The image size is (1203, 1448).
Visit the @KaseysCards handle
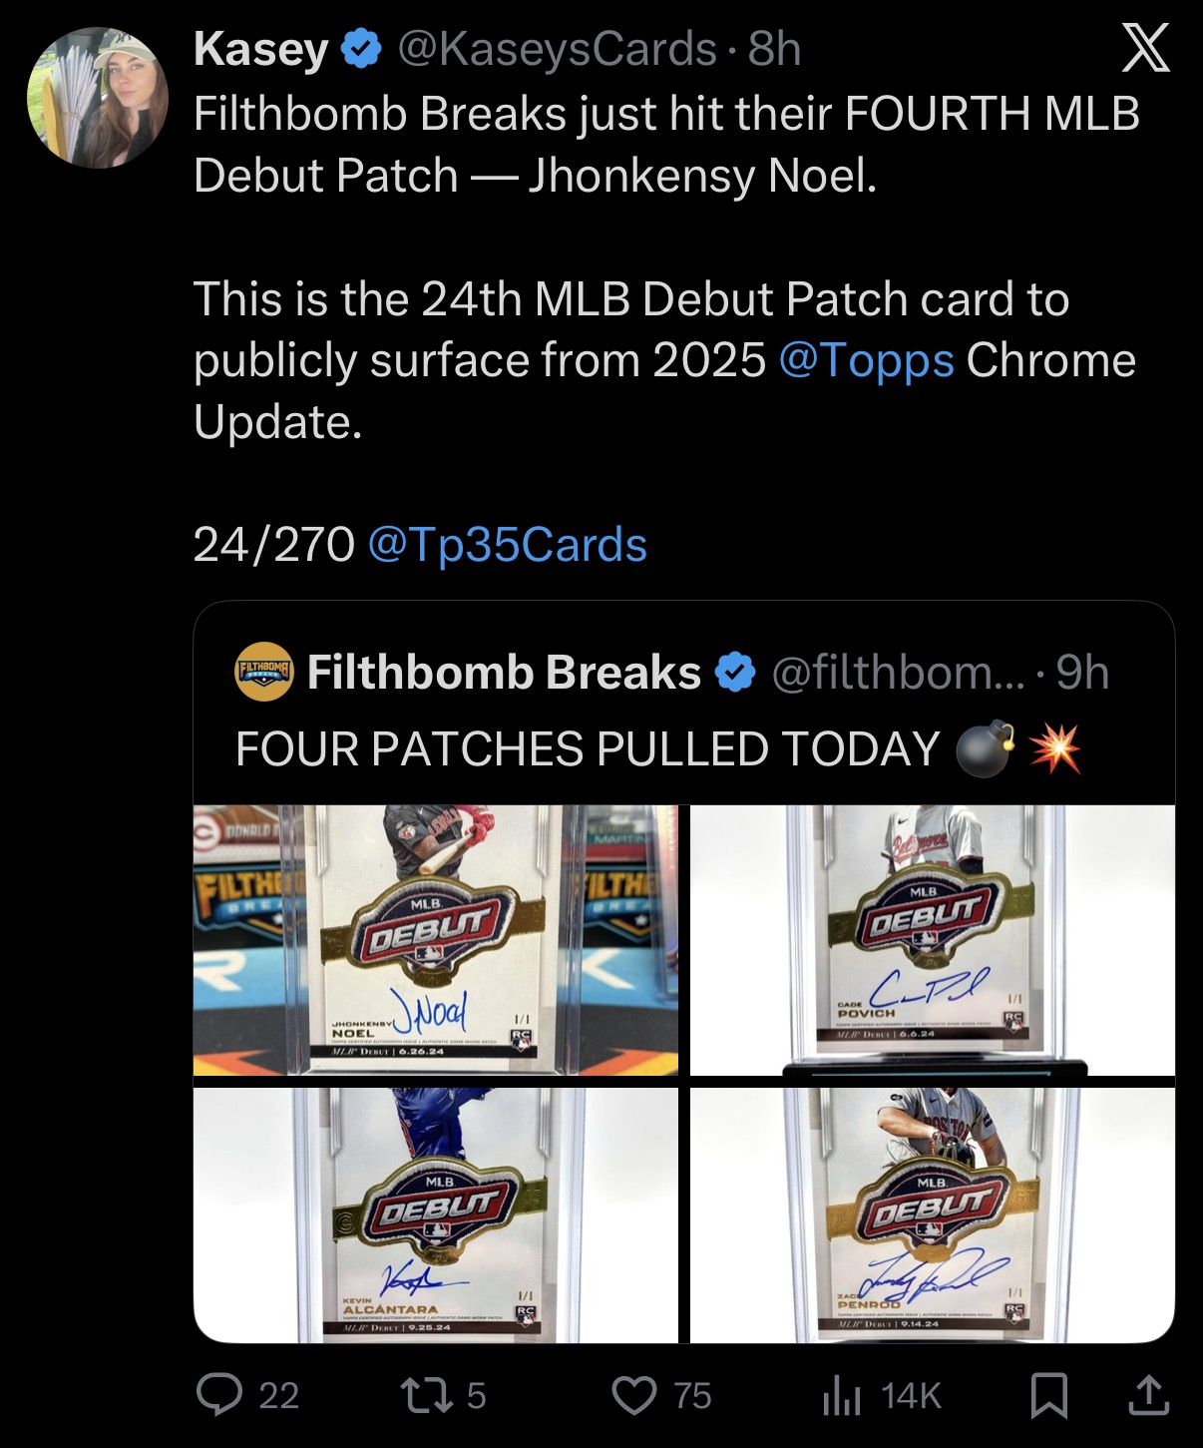pos(557,49)
